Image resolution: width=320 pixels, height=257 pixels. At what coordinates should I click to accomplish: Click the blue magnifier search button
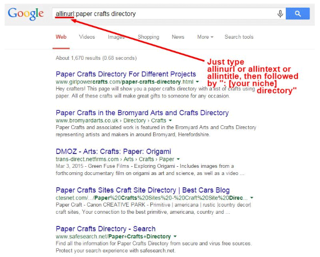(297, 14)
